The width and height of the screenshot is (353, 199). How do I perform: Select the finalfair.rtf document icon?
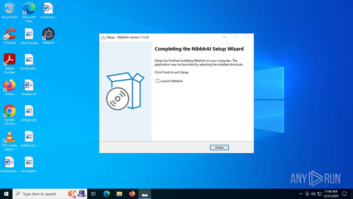coord(29,88)
